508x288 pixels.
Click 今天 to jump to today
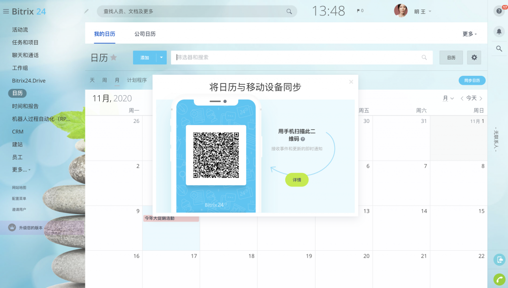pyautogui.click(x=471, y=98)
